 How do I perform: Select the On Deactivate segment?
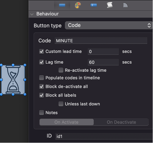coord(121,122)
